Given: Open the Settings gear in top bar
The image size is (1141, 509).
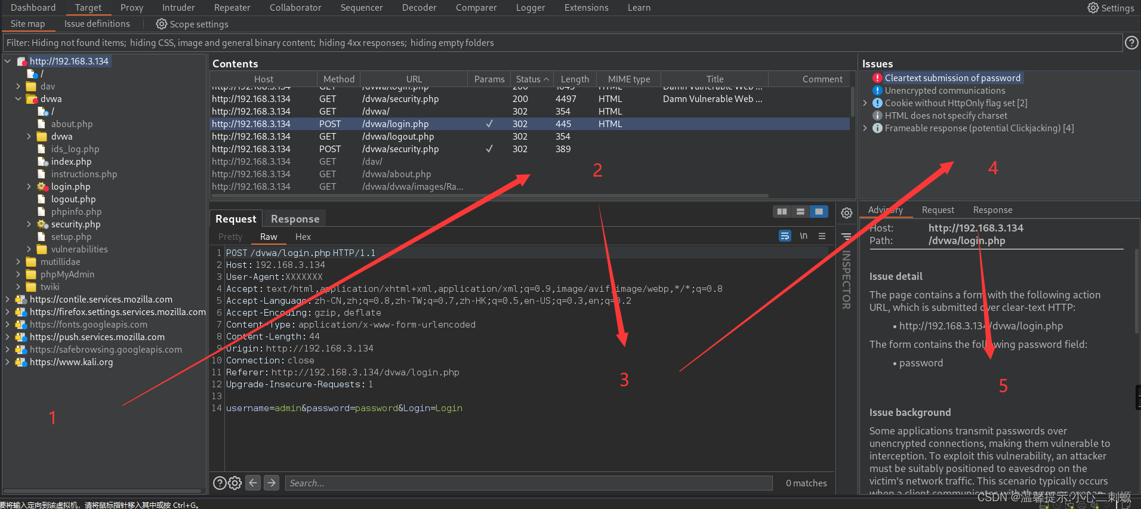Looking at the screenshot, I should tap(1093, 8).
